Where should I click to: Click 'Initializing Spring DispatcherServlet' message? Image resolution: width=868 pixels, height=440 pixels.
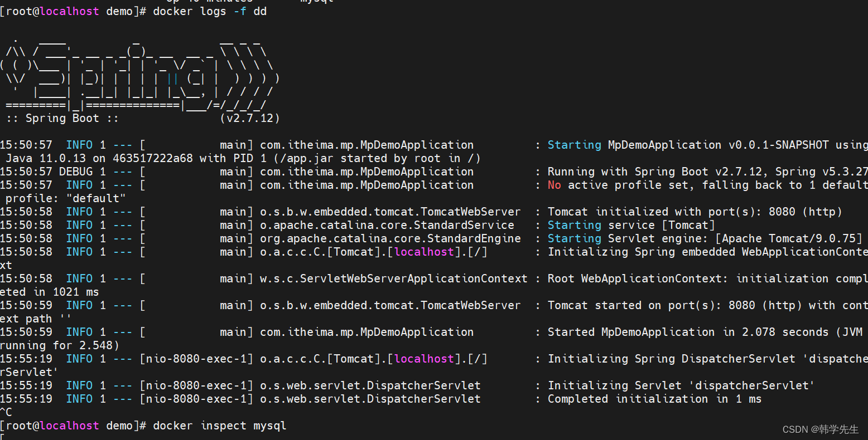click(x=671, y=359)
